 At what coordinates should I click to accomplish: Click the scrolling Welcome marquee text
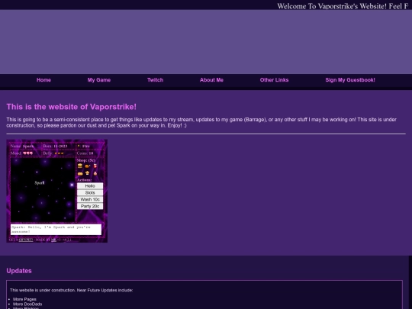[x=343, y=6]
